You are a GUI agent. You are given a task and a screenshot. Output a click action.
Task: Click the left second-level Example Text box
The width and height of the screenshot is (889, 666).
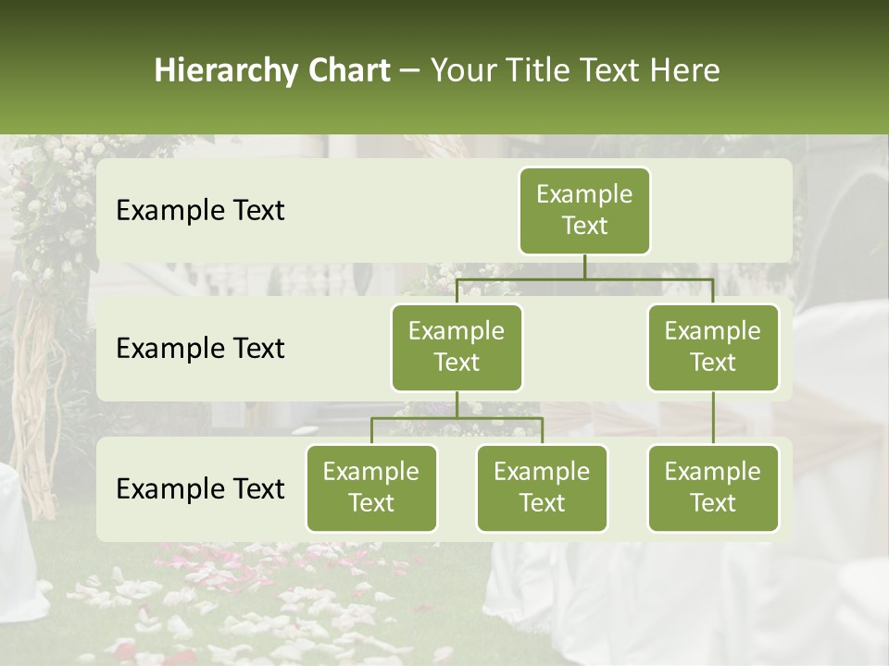coord(457,347)
